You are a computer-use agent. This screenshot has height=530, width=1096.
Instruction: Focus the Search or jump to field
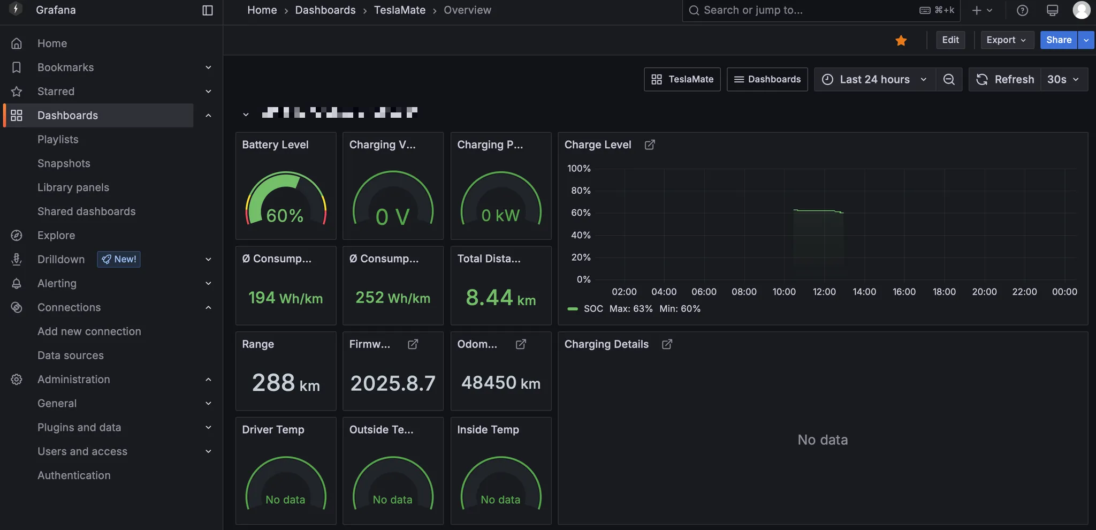[x=821, y=10]
